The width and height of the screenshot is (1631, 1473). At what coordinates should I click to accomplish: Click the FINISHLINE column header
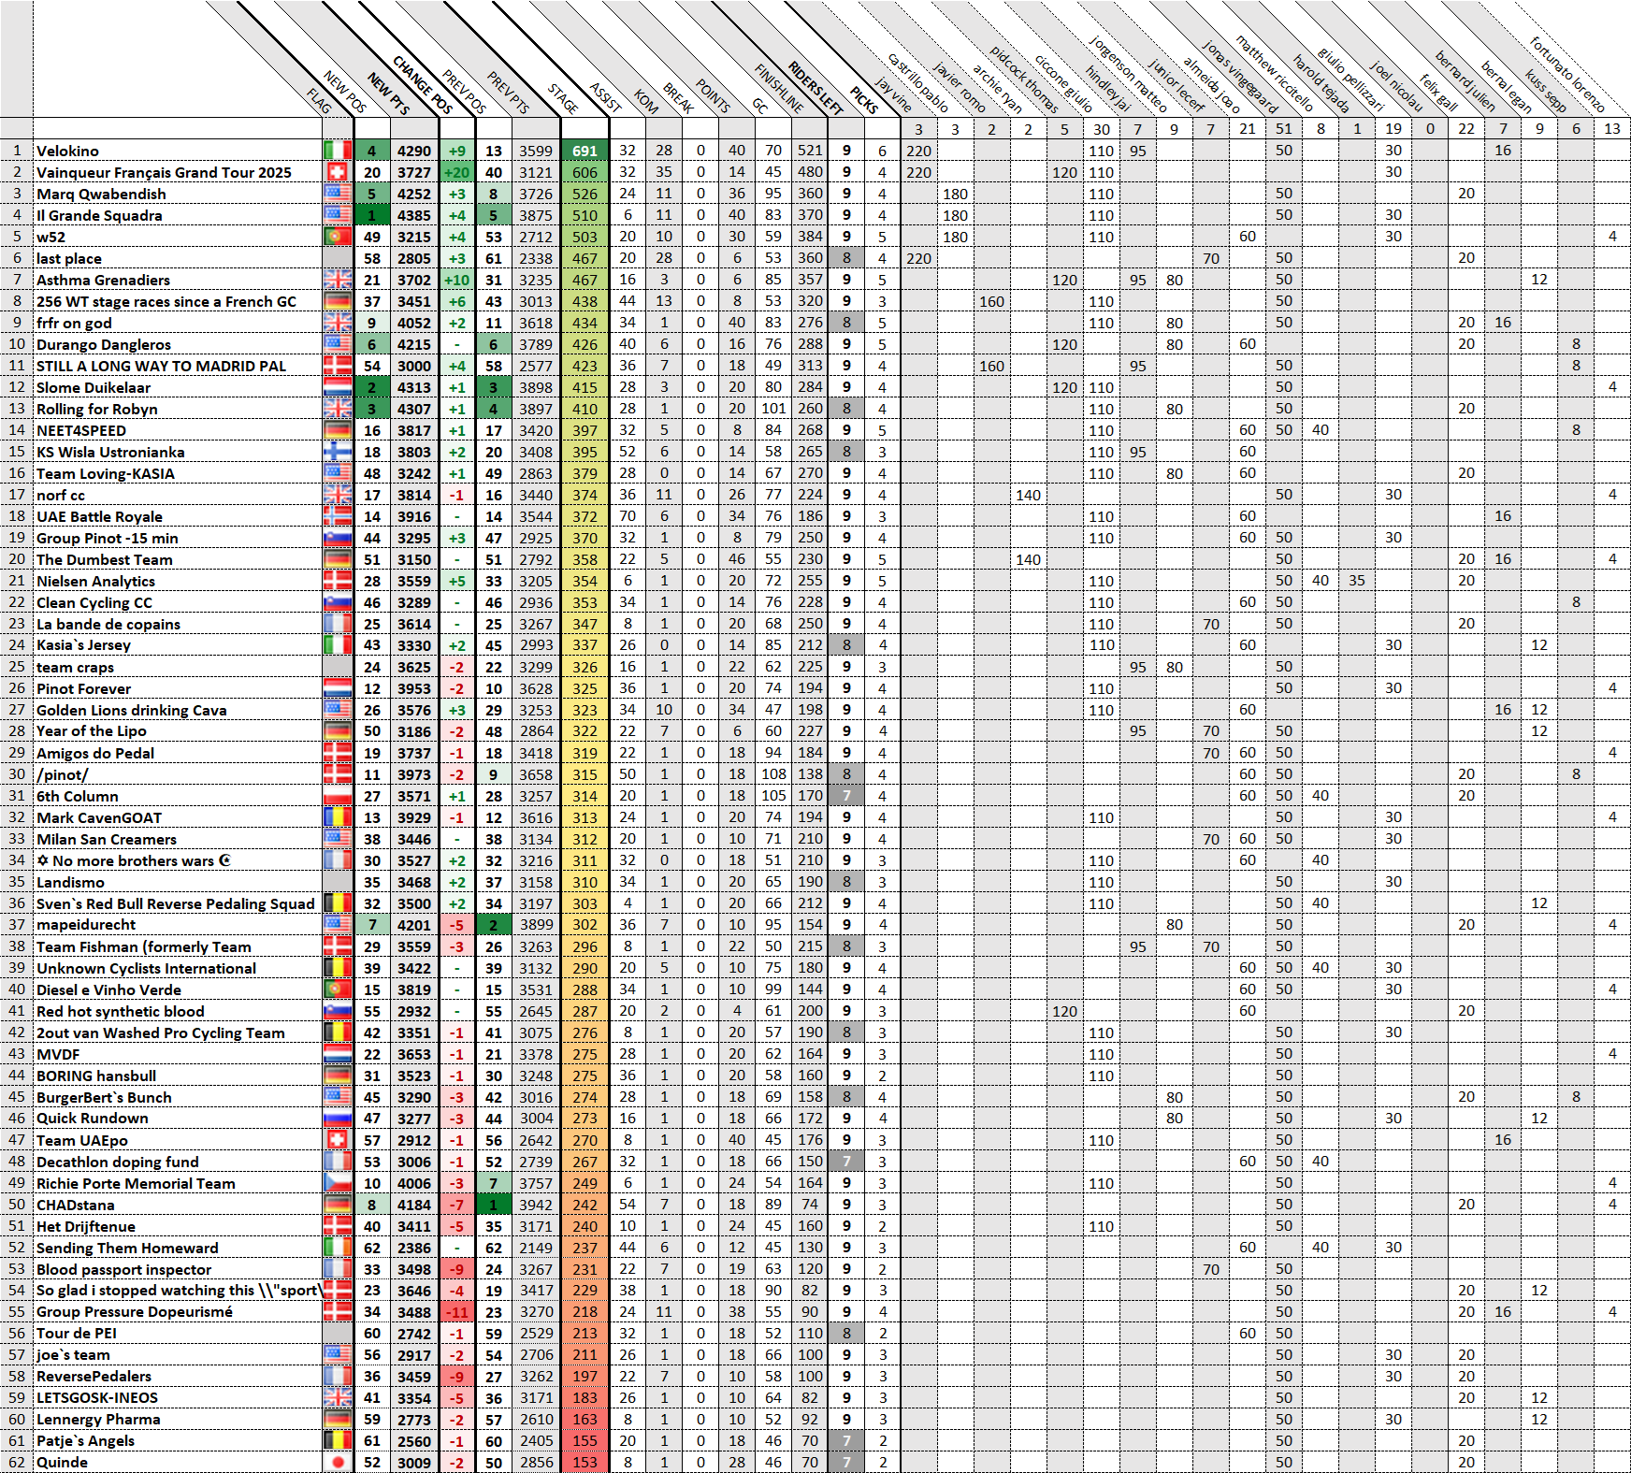(779, 89)
